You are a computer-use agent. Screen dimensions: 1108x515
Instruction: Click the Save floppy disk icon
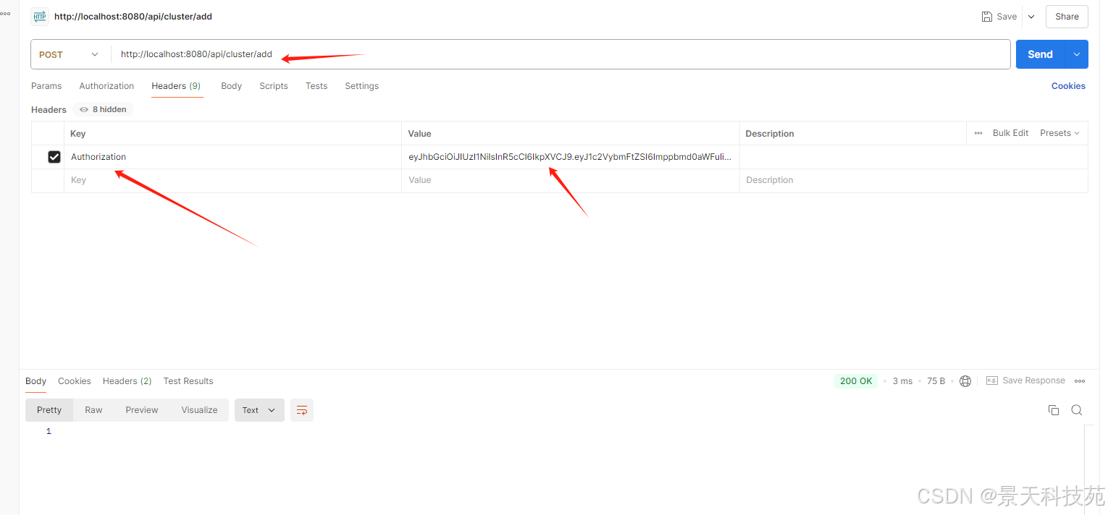coord(986,17)
